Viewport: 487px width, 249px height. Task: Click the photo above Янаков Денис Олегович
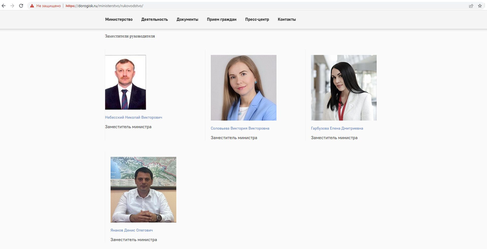tap(143, 189)
